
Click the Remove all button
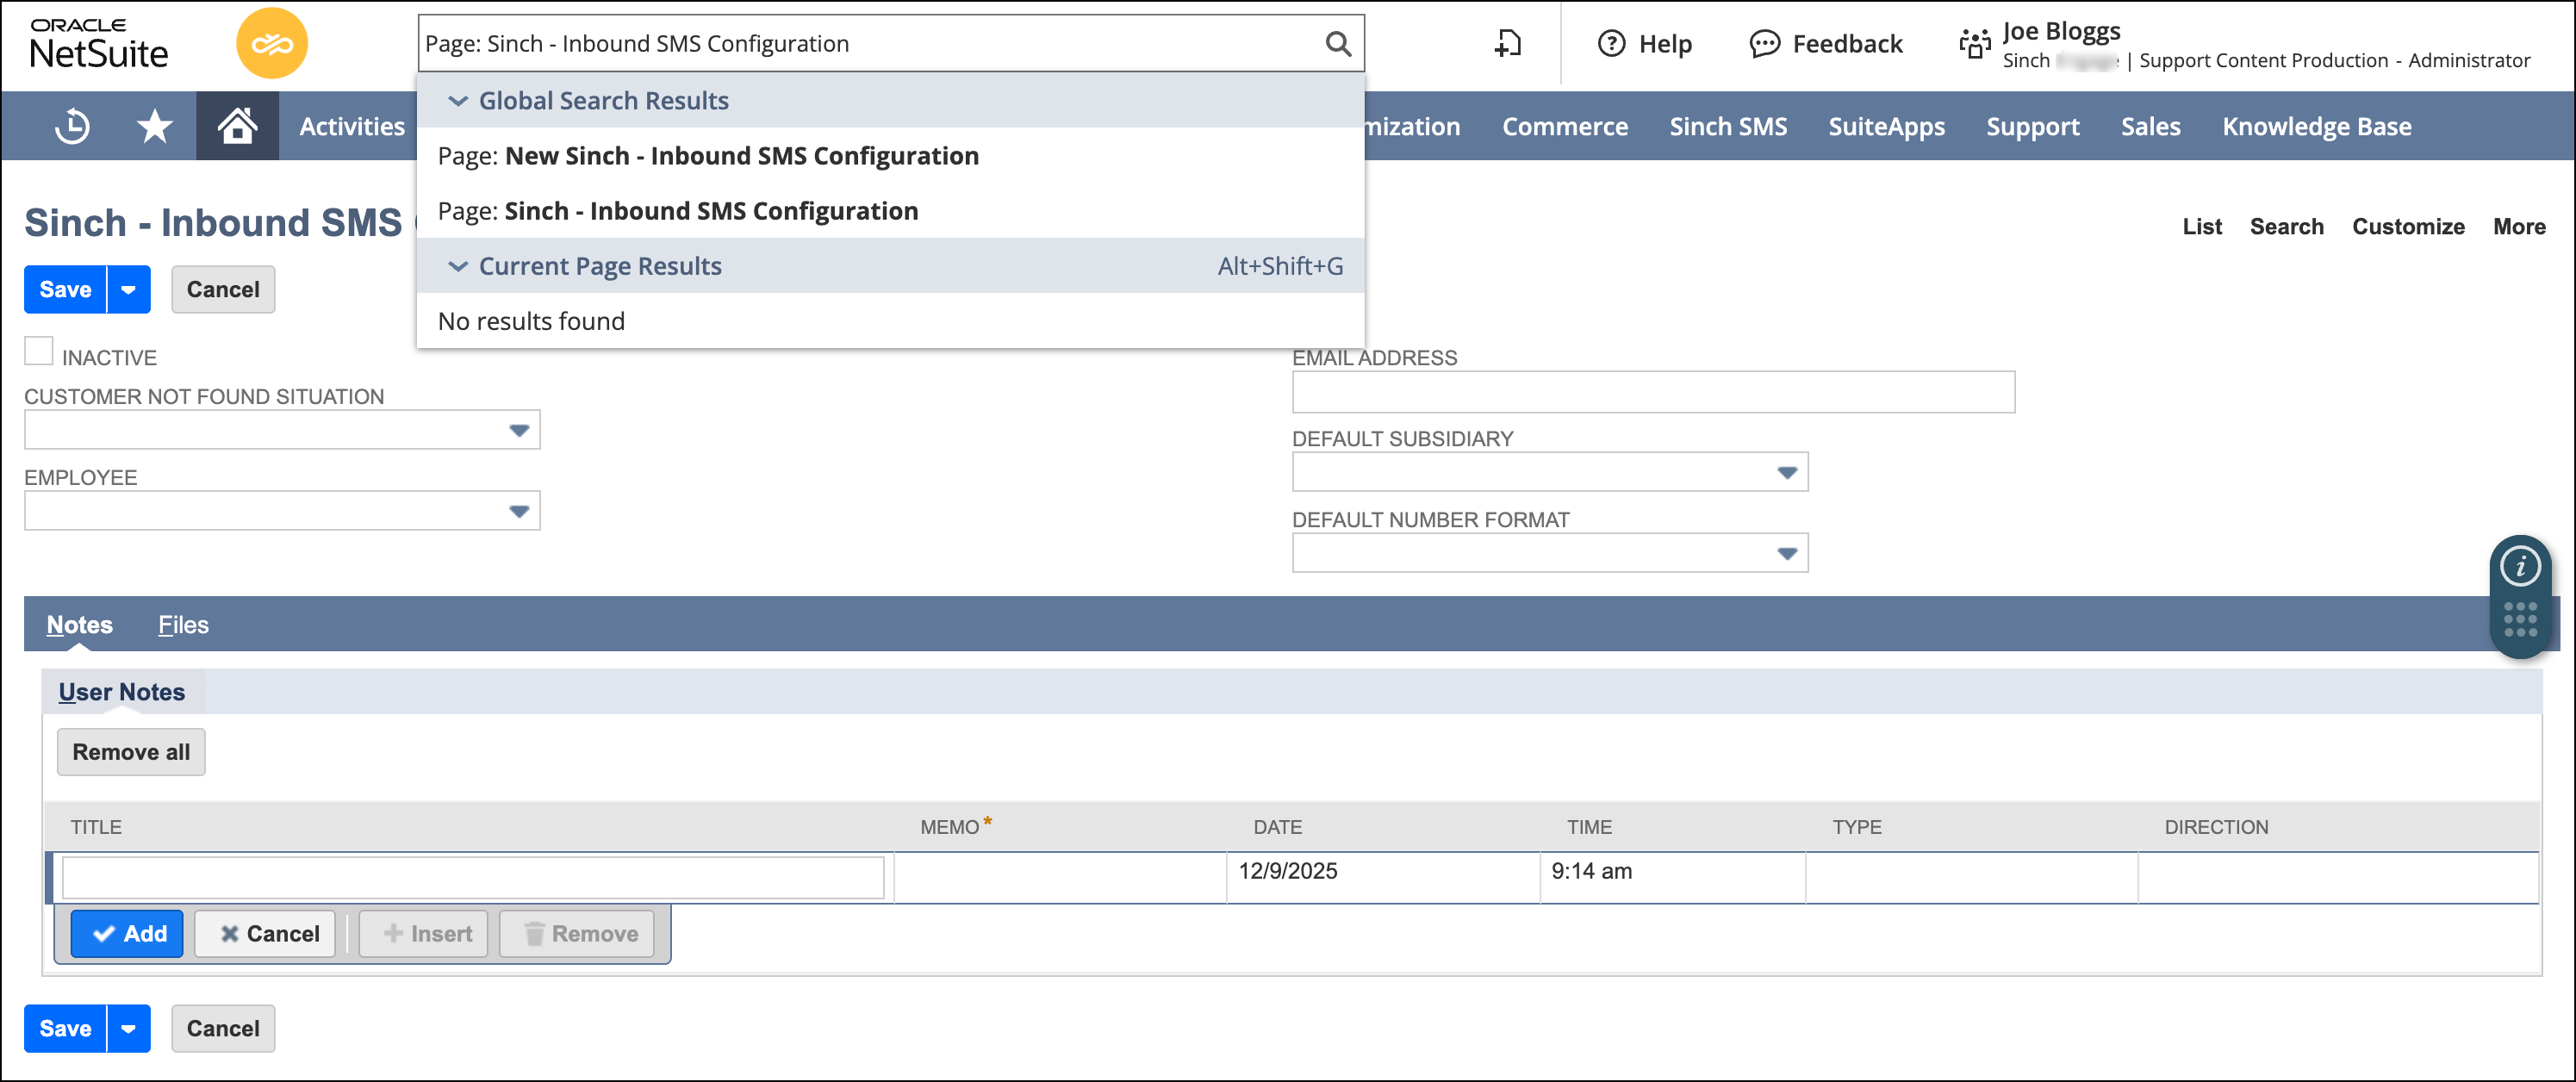(130, 752)
